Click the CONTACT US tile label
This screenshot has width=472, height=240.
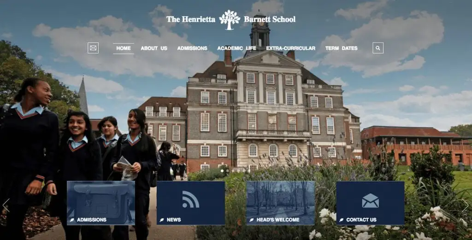(361, 220)
